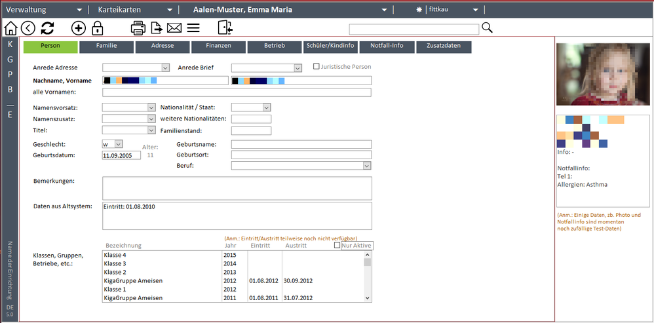The width and height of the screenshot is (654, 323).
Task: Print using the printer icon
Action: click(138, 28)
